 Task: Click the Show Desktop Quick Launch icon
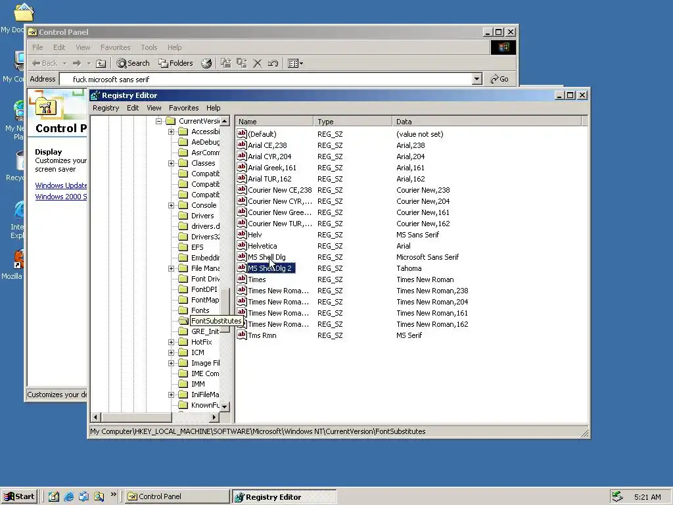[54, 496]
